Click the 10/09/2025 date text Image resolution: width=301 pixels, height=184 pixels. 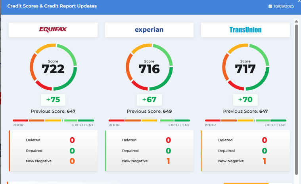coord(284,6)
